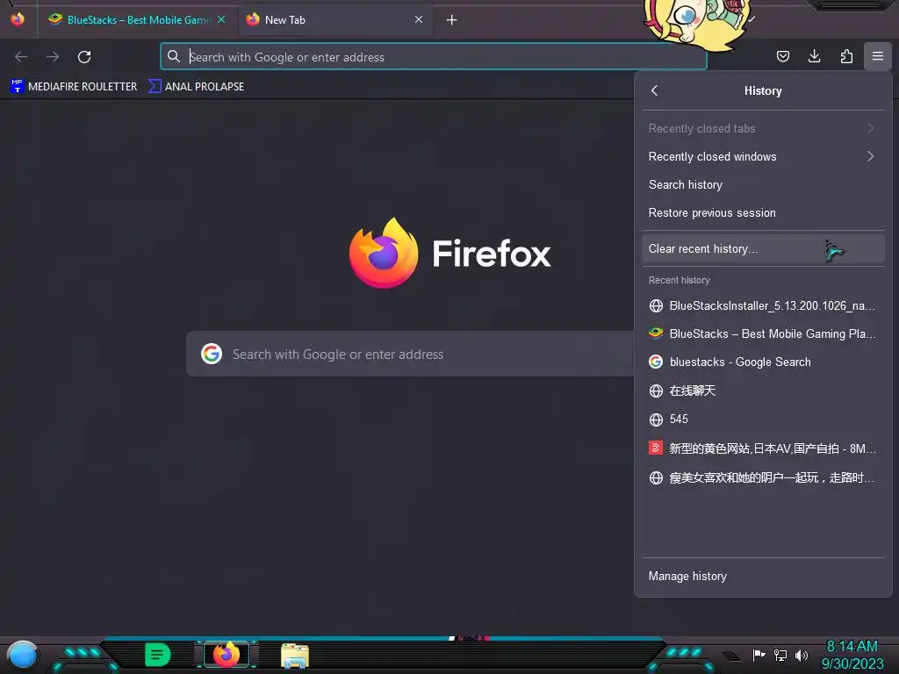Choose Clear recent history…
Image resolution: width=899 pixels, height=674 pixels.
763,248
